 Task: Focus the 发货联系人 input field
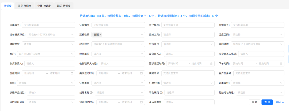[189, 54]
